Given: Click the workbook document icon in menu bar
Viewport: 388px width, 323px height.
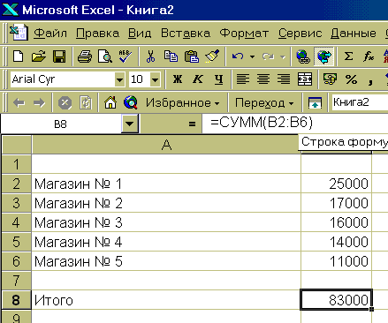Looking at the screenshot, I should click(19, 33).
